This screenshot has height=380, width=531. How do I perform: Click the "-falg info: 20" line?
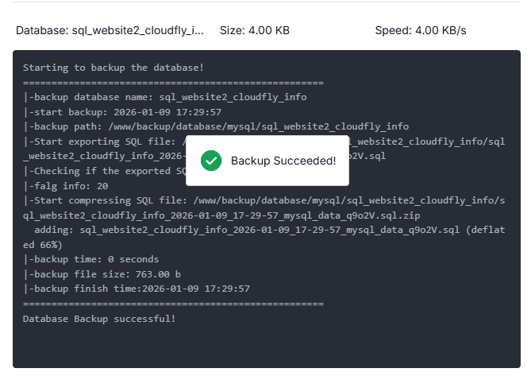click(65, 185)
